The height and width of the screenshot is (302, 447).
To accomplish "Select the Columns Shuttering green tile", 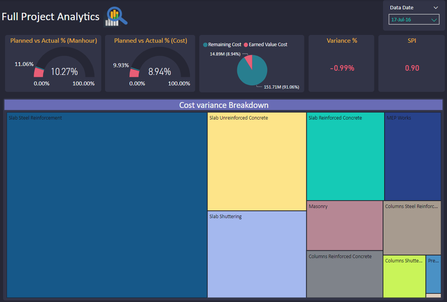I will [x=404, y=276].
